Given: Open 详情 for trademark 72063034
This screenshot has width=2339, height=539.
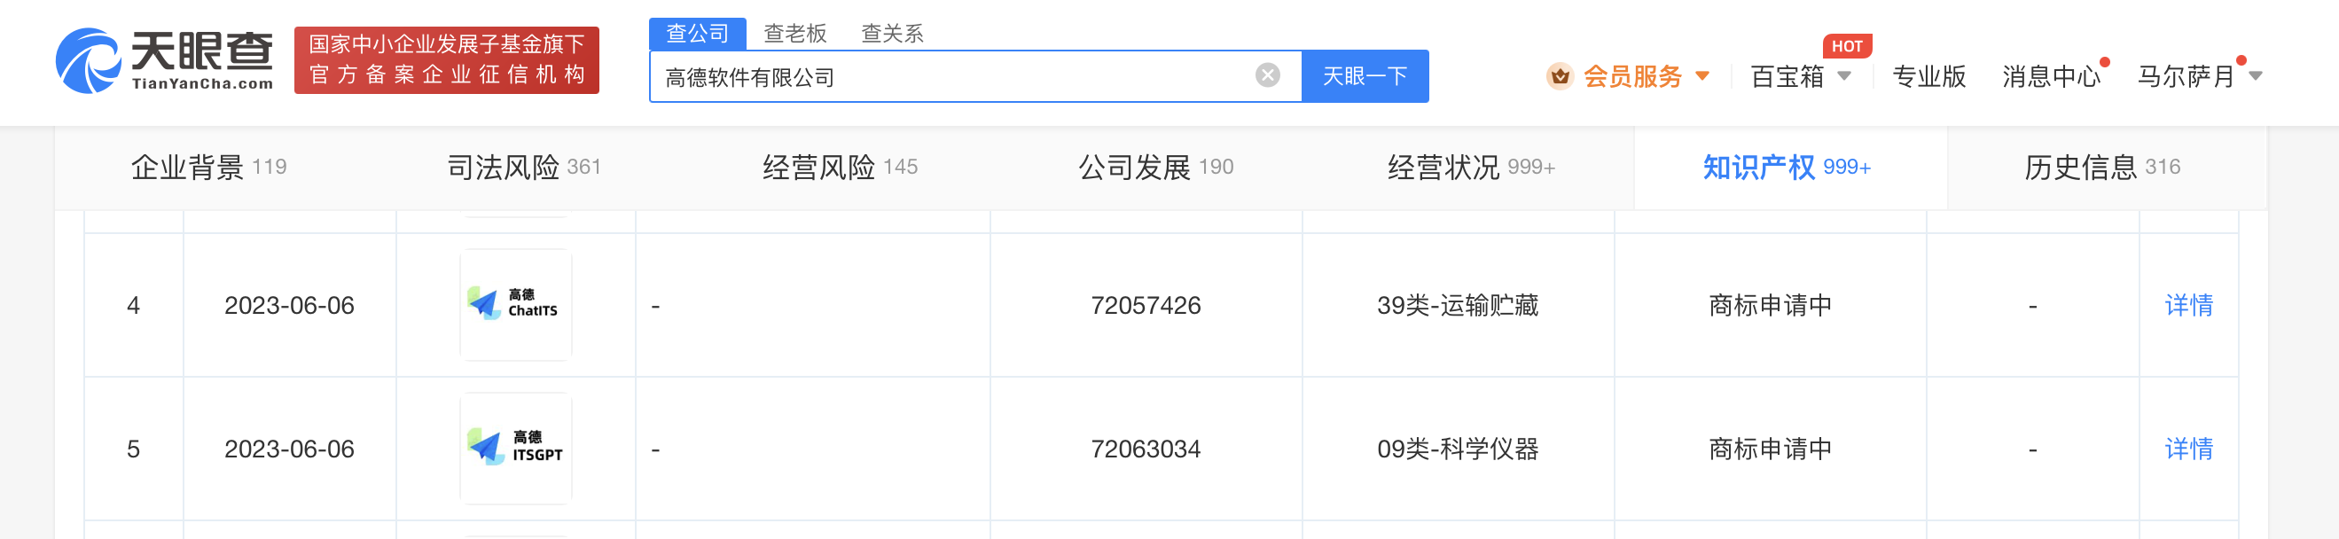Looking at the screenshot, I should pyautogui.click(x=2188, y=449).
